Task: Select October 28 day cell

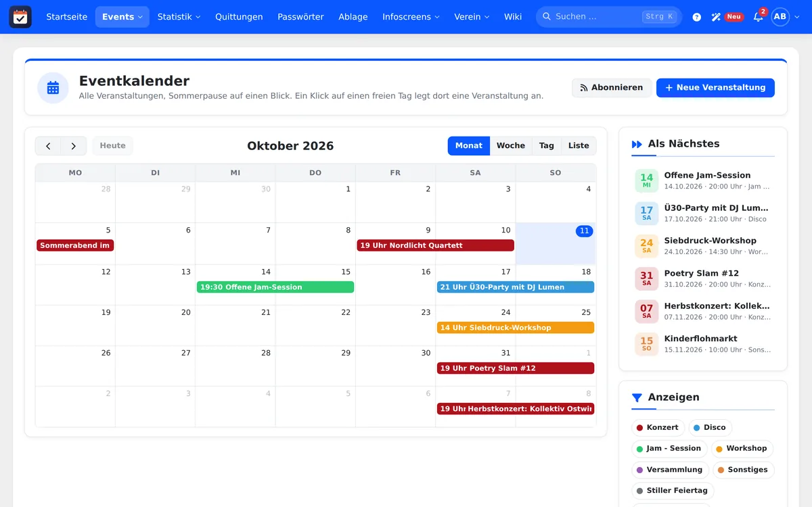Action: click(235, 366)
